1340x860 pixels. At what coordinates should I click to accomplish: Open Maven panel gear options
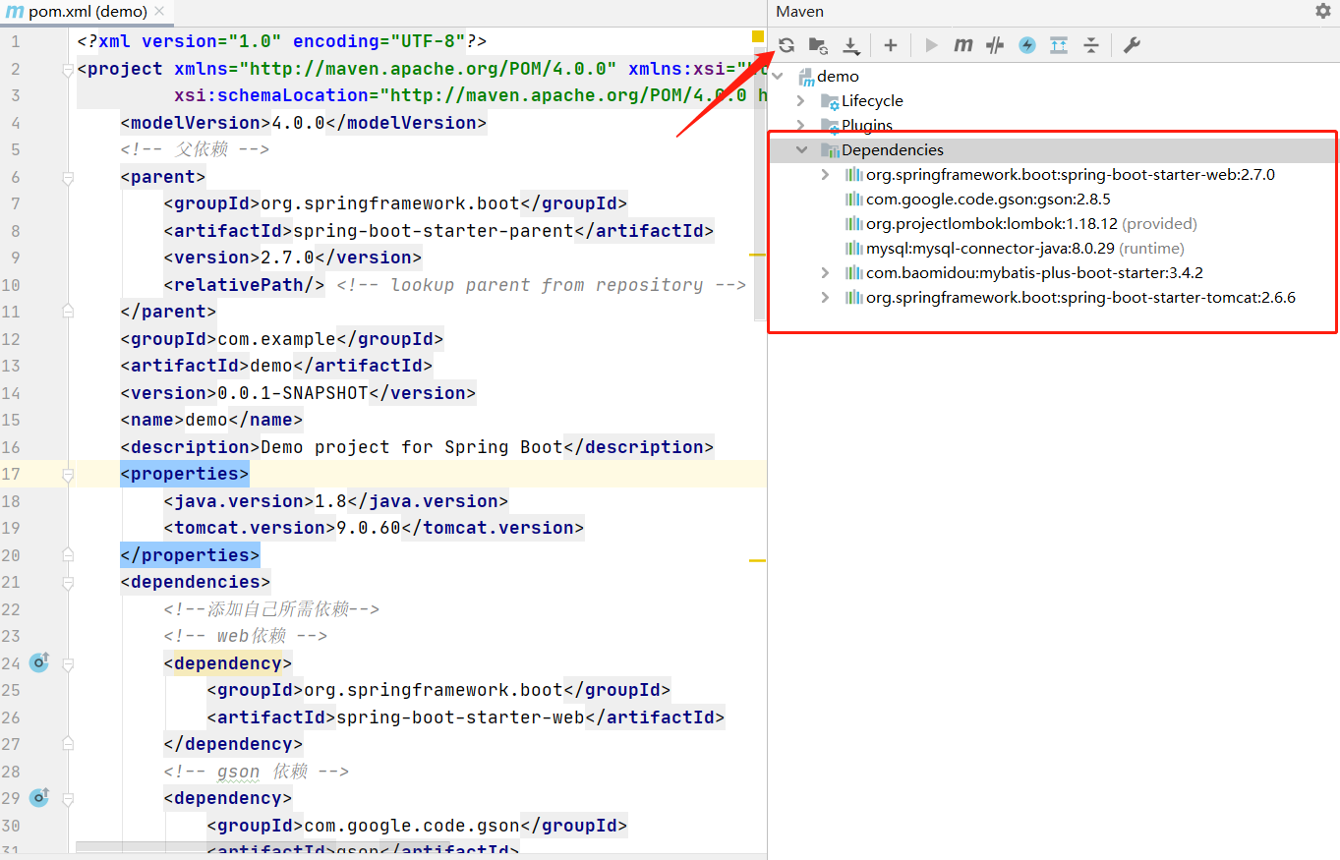point(1322,11)
